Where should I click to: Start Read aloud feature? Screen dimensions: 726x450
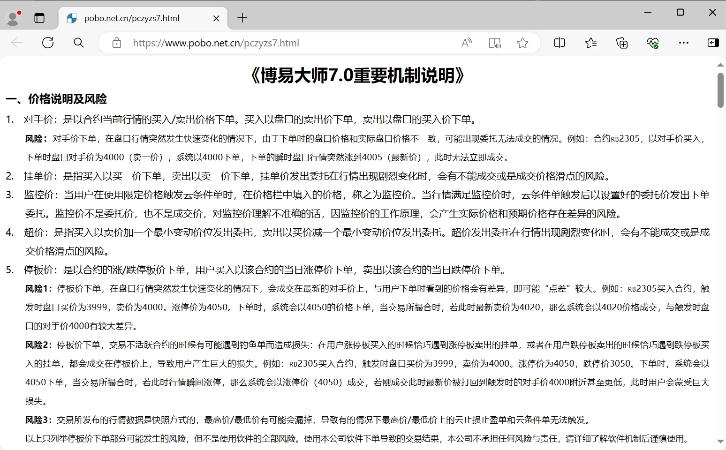(467, 43)
